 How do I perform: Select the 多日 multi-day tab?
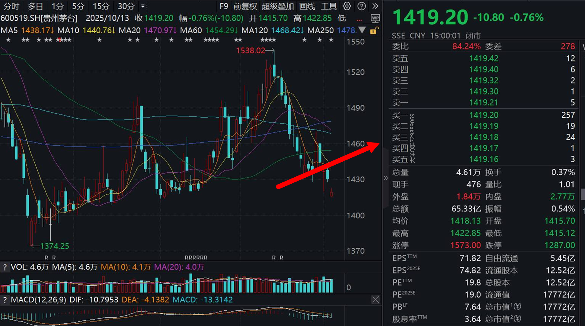tap(35, 6)
